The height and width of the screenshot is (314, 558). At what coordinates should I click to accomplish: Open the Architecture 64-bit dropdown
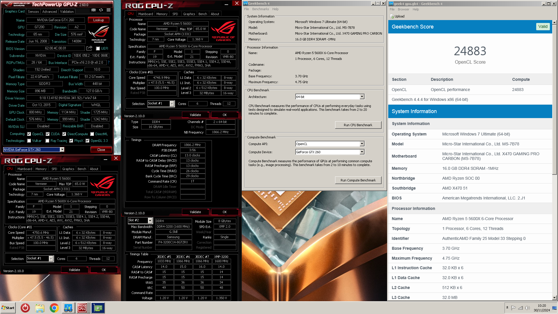[330, 97]
